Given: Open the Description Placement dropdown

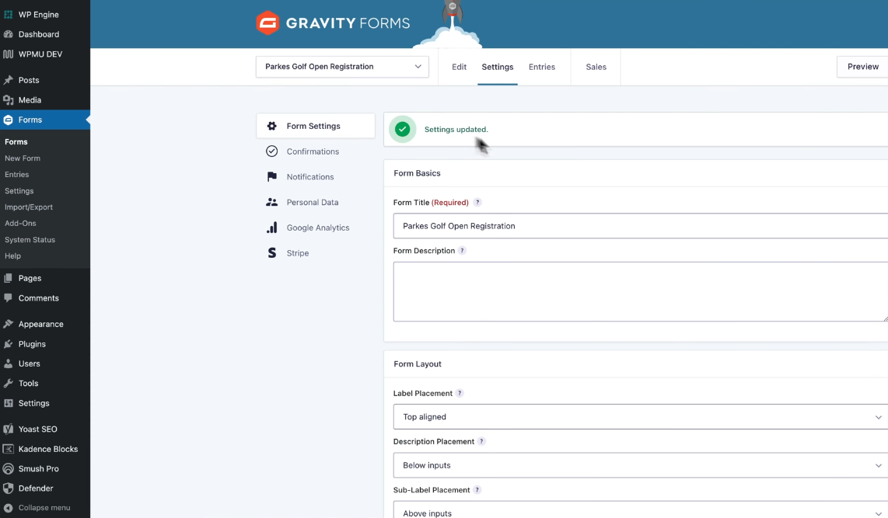Looking at the screenshot, I should click(x=639, y=465).
